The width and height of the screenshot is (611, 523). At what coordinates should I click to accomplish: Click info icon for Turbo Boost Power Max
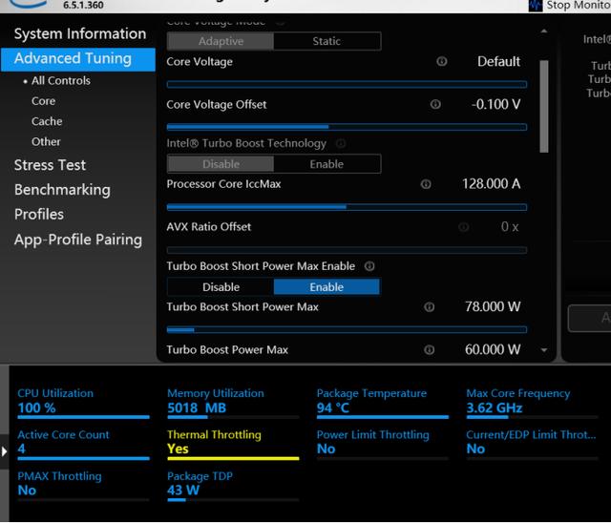point(429,349)
